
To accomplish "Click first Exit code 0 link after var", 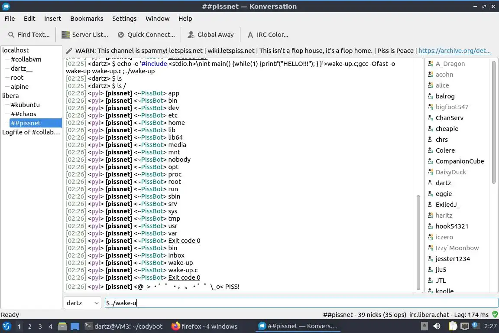I will coord(184,241).
